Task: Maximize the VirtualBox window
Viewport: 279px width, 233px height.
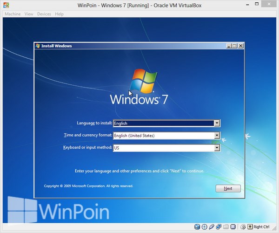Action: (257, 4)
